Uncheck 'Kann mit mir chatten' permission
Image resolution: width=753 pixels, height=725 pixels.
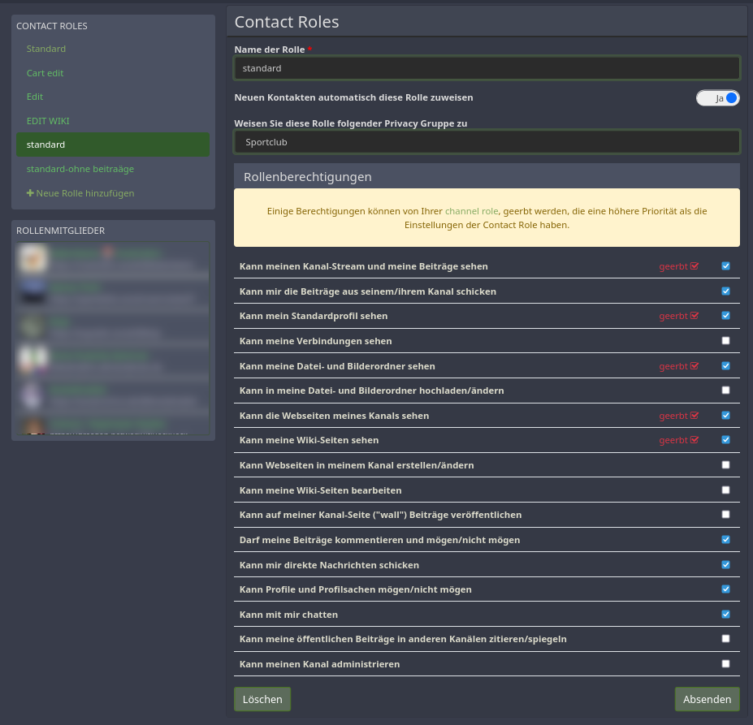click(725, 615)
